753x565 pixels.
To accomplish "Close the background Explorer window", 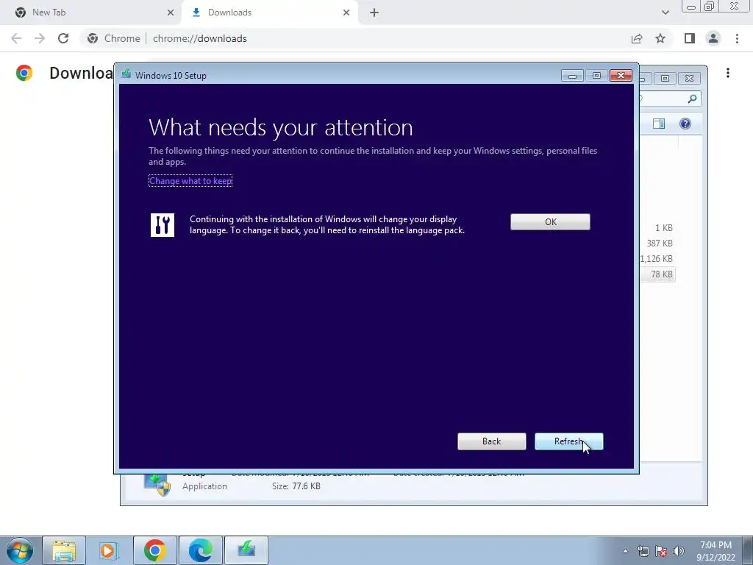I will pos(689,78).
